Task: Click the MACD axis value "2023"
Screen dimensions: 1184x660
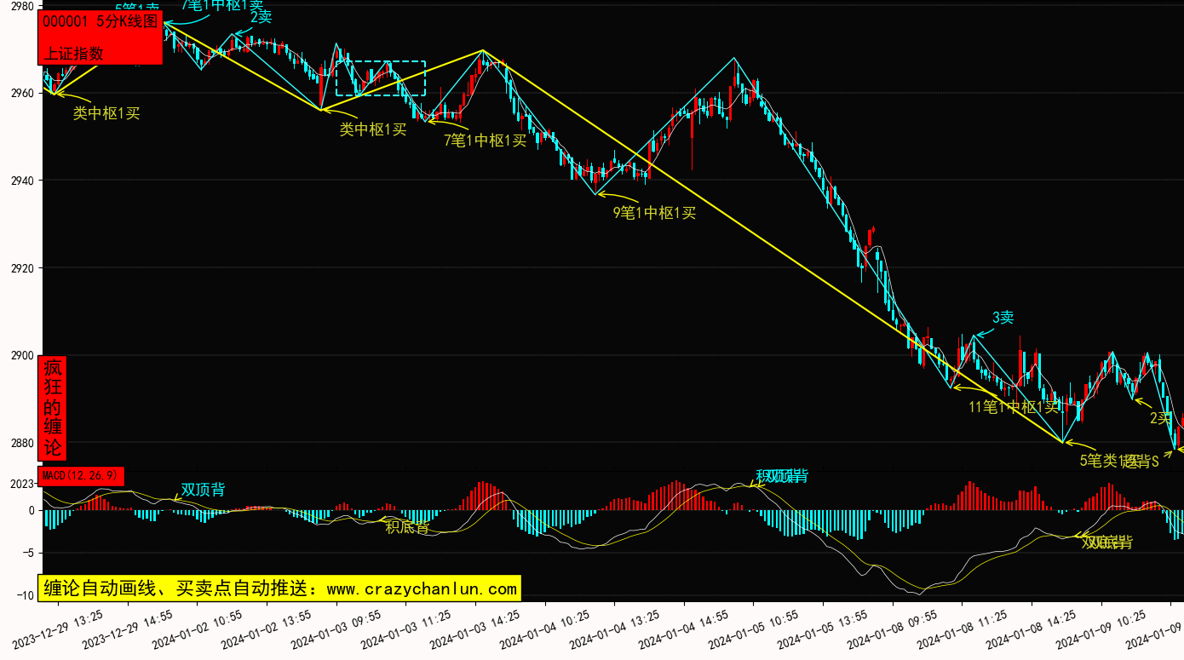Action: point(20,485)
